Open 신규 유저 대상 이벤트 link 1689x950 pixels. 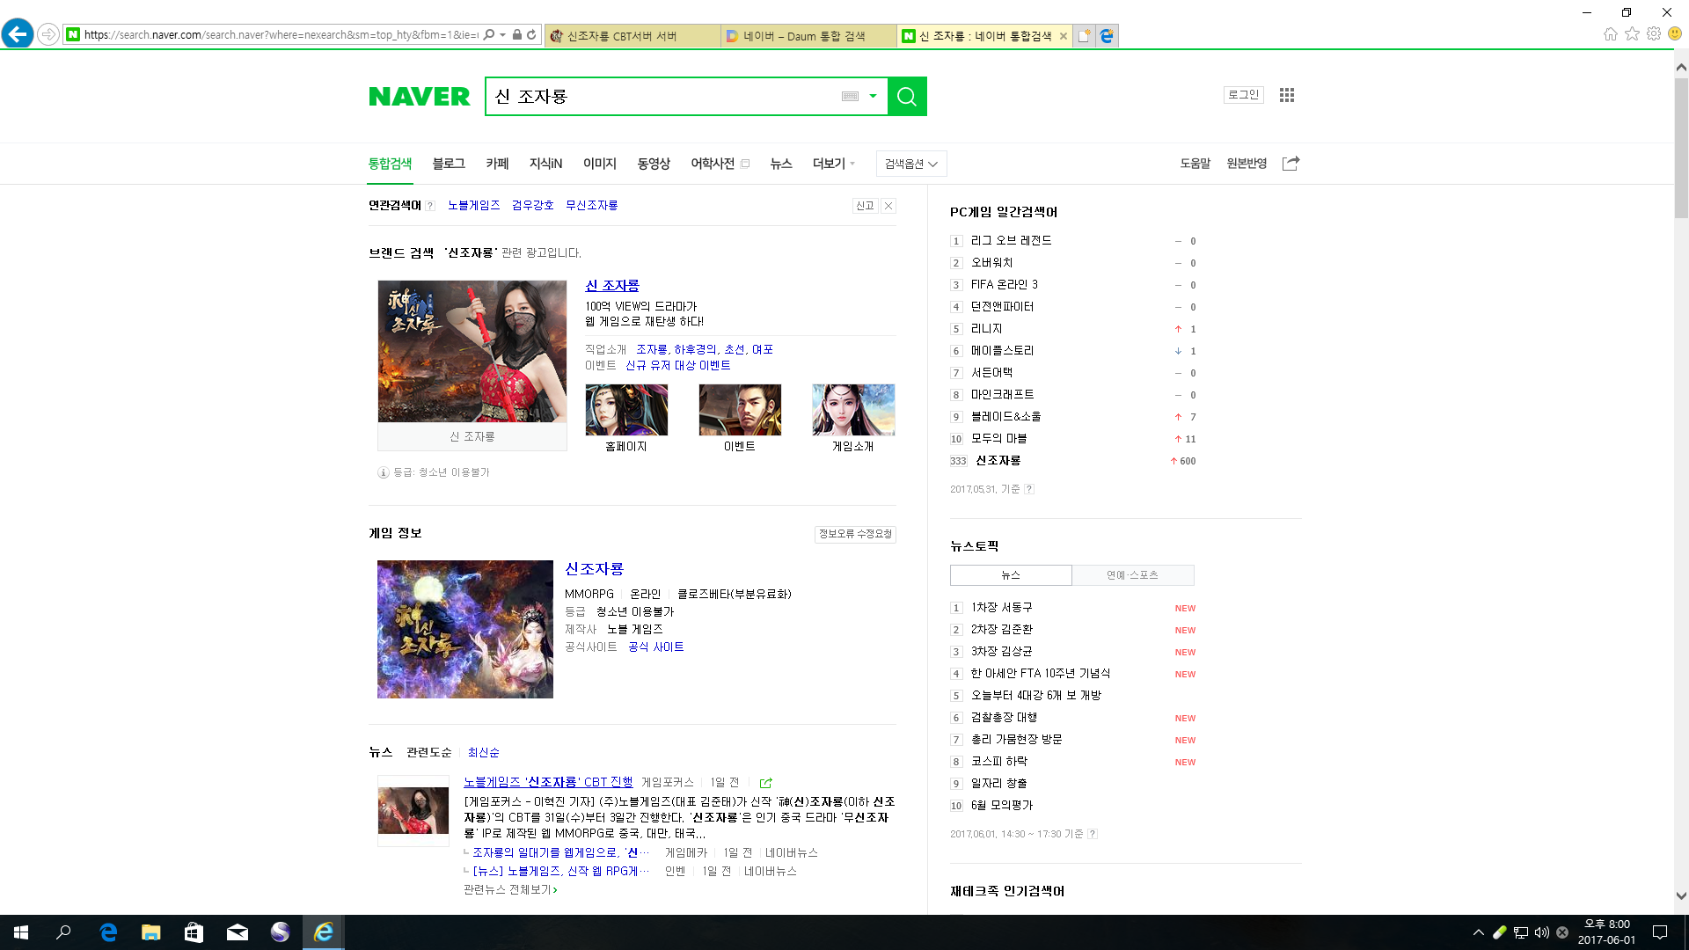pos(678,366)
